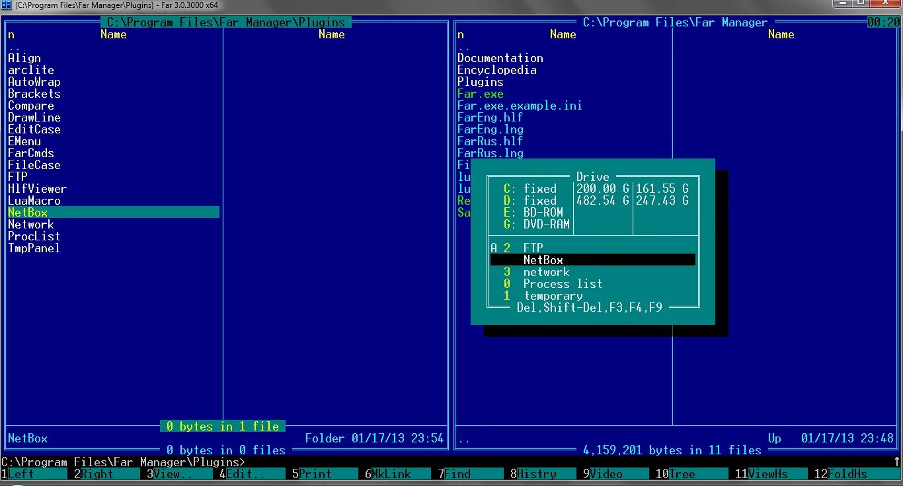The width and height of the screenshot is (903, 486).
Task: Select the Compare folder
Action: tap(31, 106)
